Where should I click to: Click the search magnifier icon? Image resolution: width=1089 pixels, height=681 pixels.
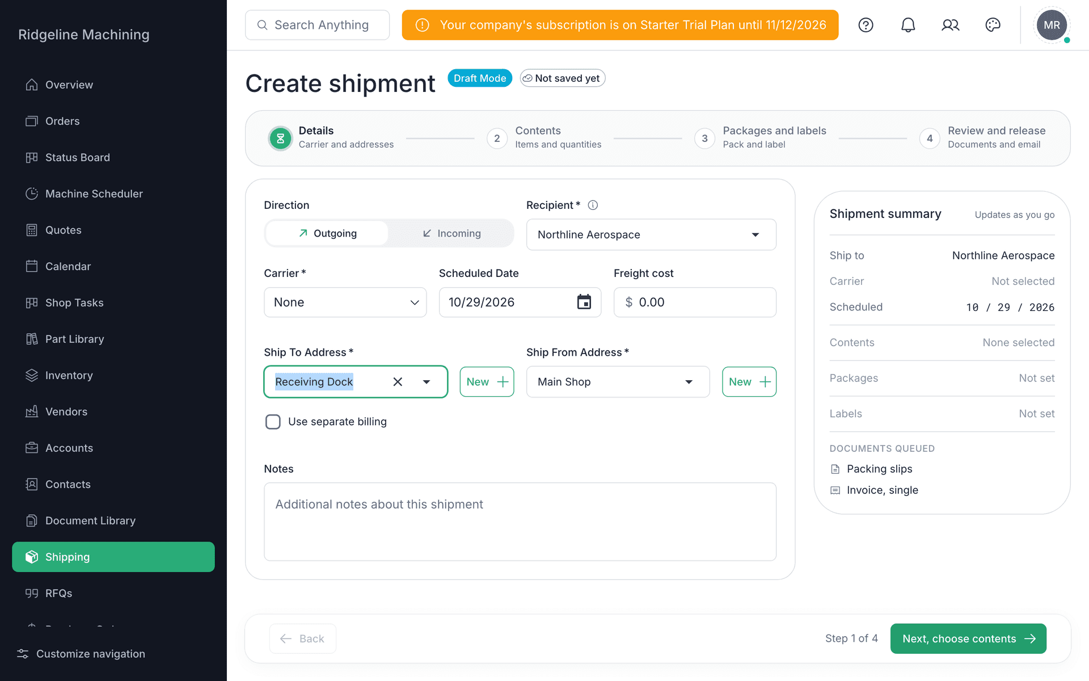pyautogui.click(x=262, y=25)
